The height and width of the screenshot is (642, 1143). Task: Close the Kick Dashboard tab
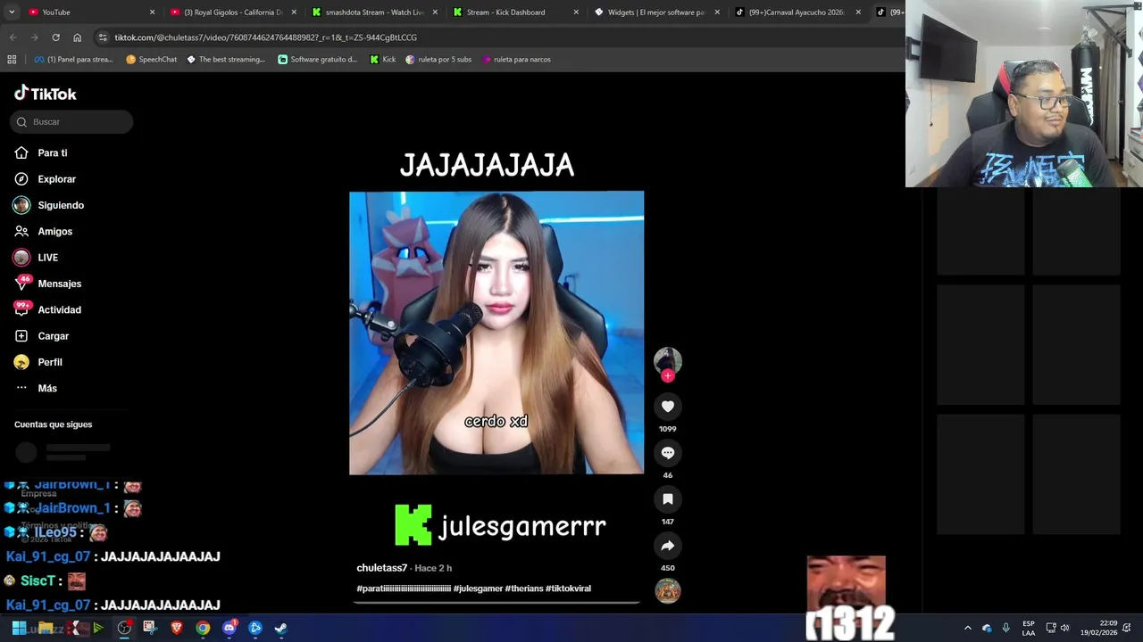576,12
